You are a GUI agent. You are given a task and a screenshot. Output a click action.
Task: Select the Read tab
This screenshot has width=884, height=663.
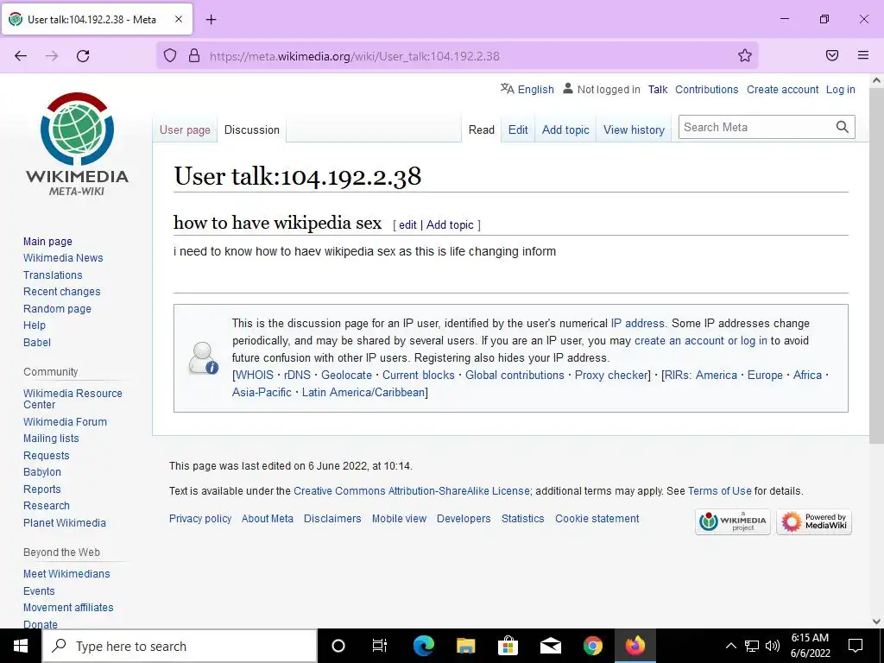(x=482, y=129)
